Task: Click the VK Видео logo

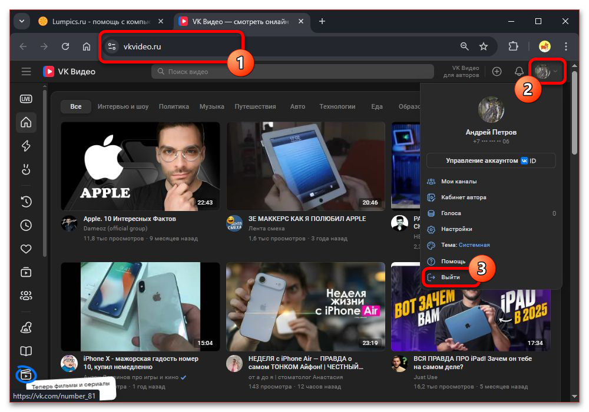Action: click(69, 71)
